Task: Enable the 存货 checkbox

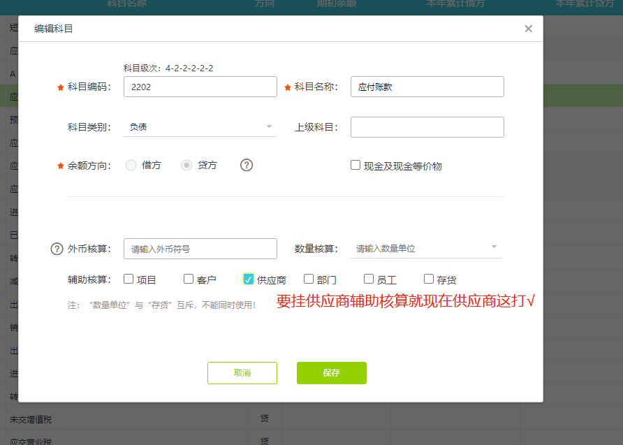Action: pyautogui.click(x=429, y=279)
